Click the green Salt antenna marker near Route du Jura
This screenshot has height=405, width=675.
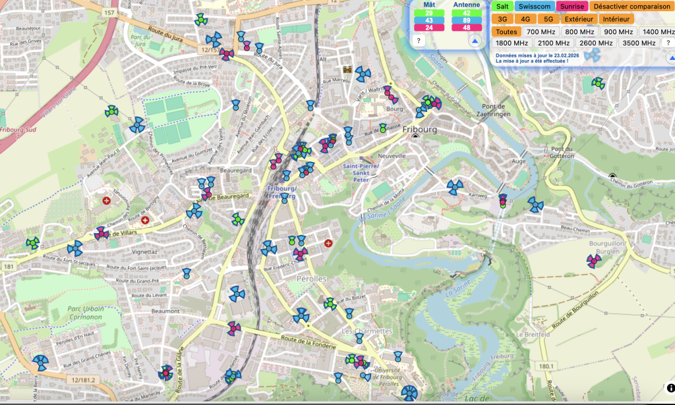(x=201, y=20)
